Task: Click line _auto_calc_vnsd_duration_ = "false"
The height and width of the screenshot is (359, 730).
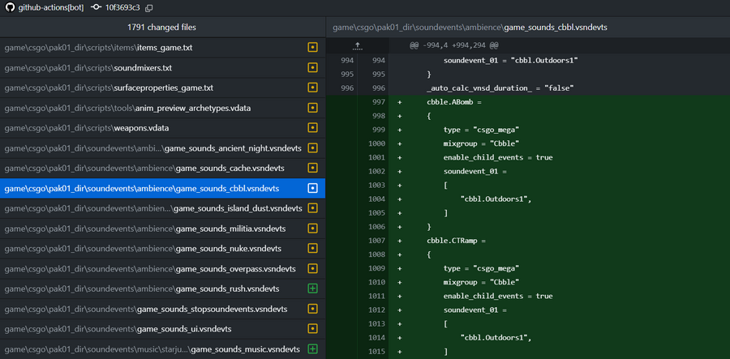Action: [x=500, y=88]
